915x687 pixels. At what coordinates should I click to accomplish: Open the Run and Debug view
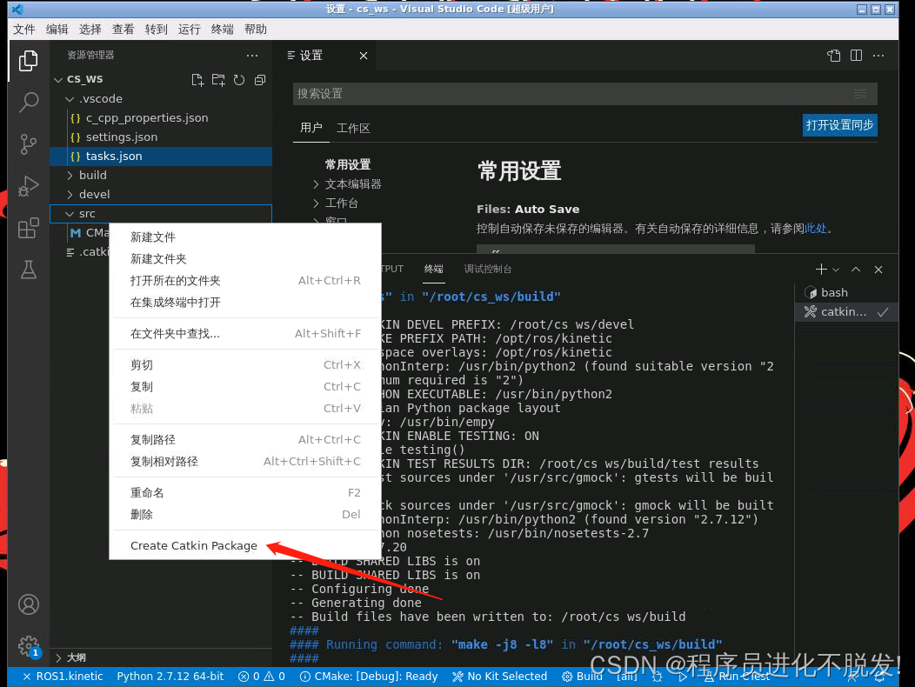[28, 186]
